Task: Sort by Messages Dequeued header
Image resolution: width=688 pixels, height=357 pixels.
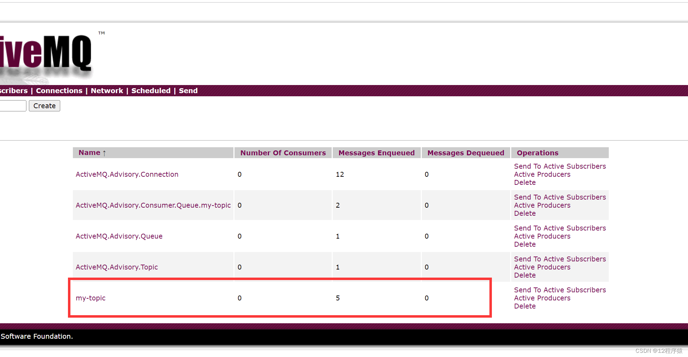Action: [x=465, y=153]
